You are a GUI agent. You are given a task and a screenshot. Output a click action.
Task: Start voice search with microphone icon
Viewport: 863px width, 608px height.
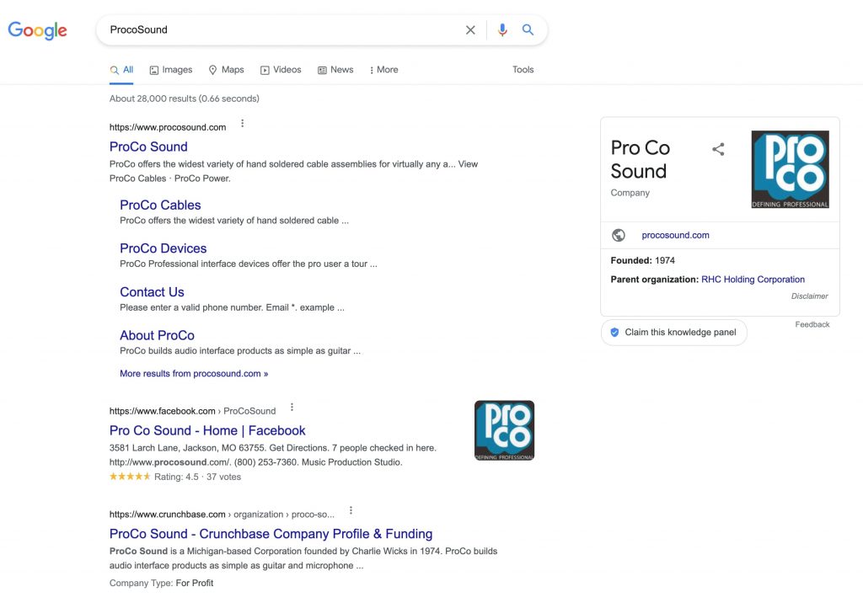pos(502,29)
